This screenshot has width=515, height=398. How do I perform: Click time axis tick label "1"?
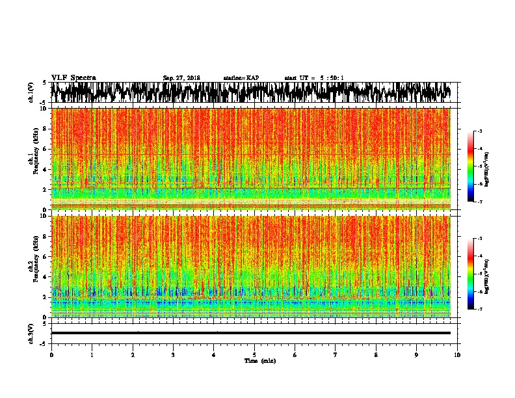coord(92,355)
